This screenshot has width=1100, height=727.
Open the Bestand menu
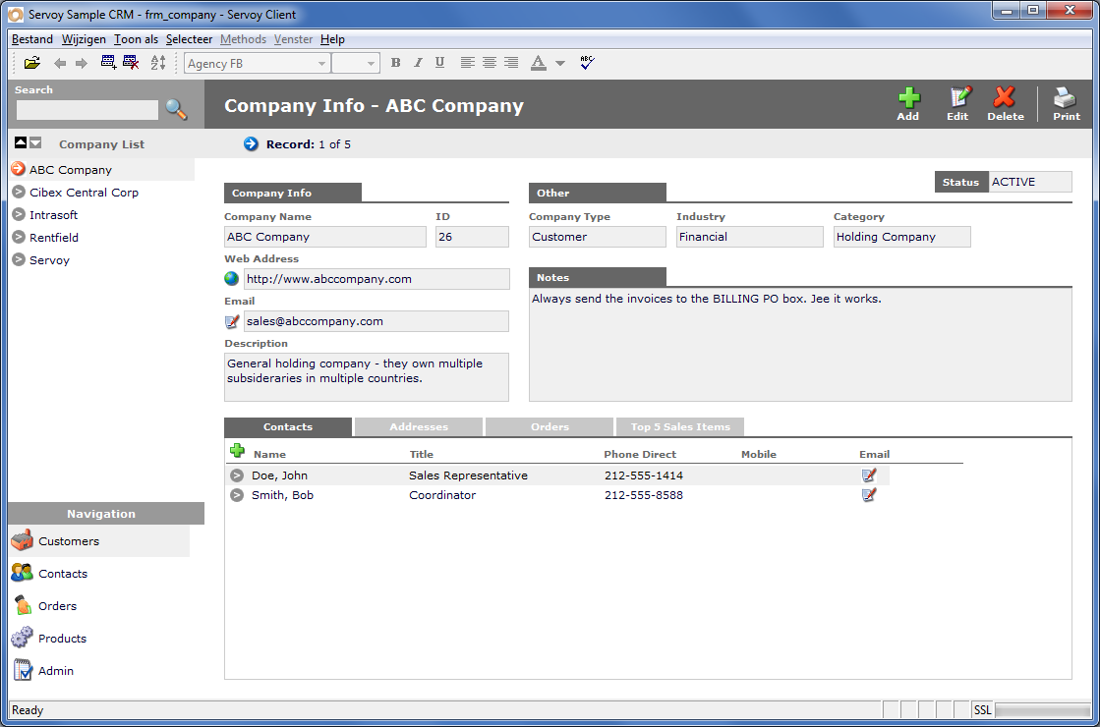coord(32,39)
